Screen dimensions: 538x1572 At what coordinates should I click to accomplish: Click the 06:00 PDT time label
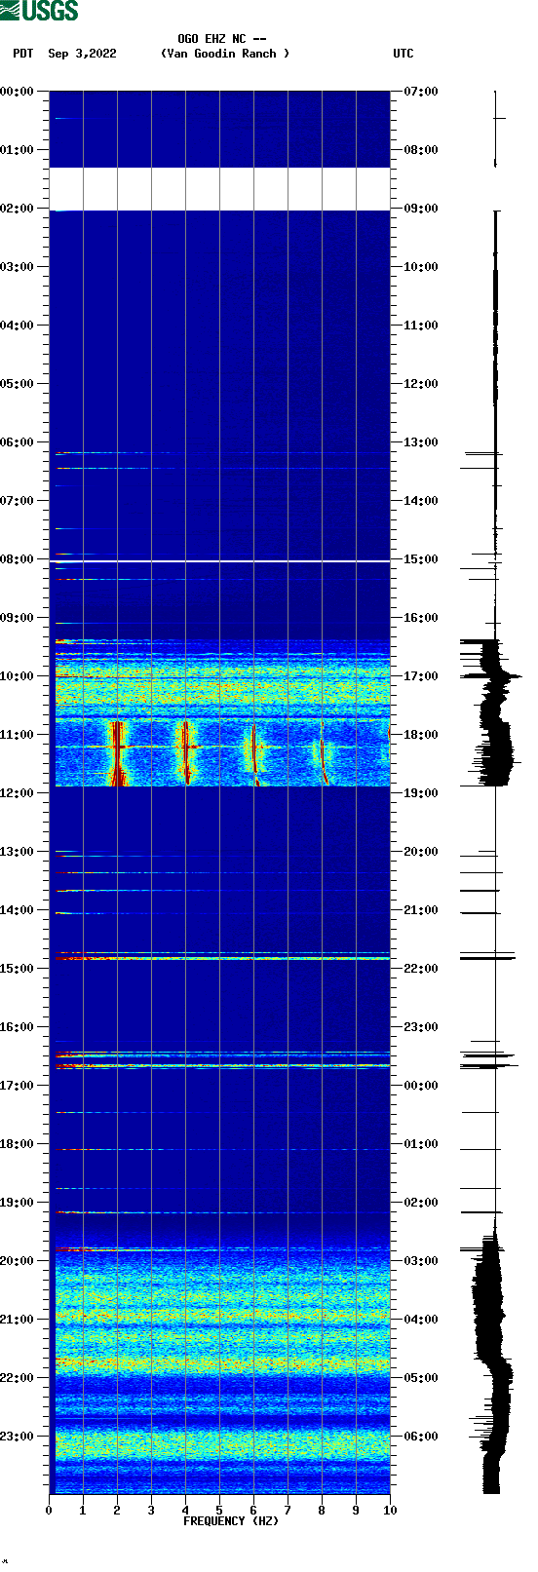click(x=17, y=442)
